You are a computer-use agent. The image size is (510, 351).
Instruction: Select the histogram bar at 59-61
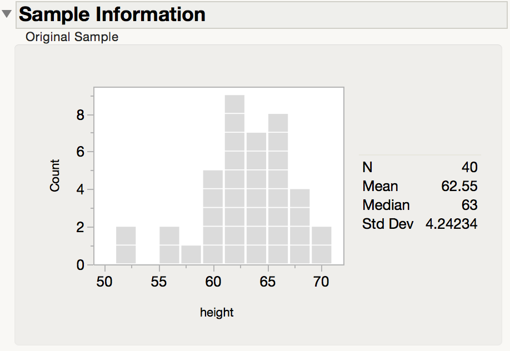[213, 217]
